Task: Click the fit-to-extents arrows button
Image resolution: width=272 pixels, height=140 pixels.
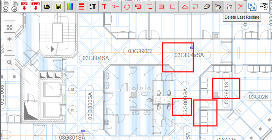Action: [x=9, y=27]
